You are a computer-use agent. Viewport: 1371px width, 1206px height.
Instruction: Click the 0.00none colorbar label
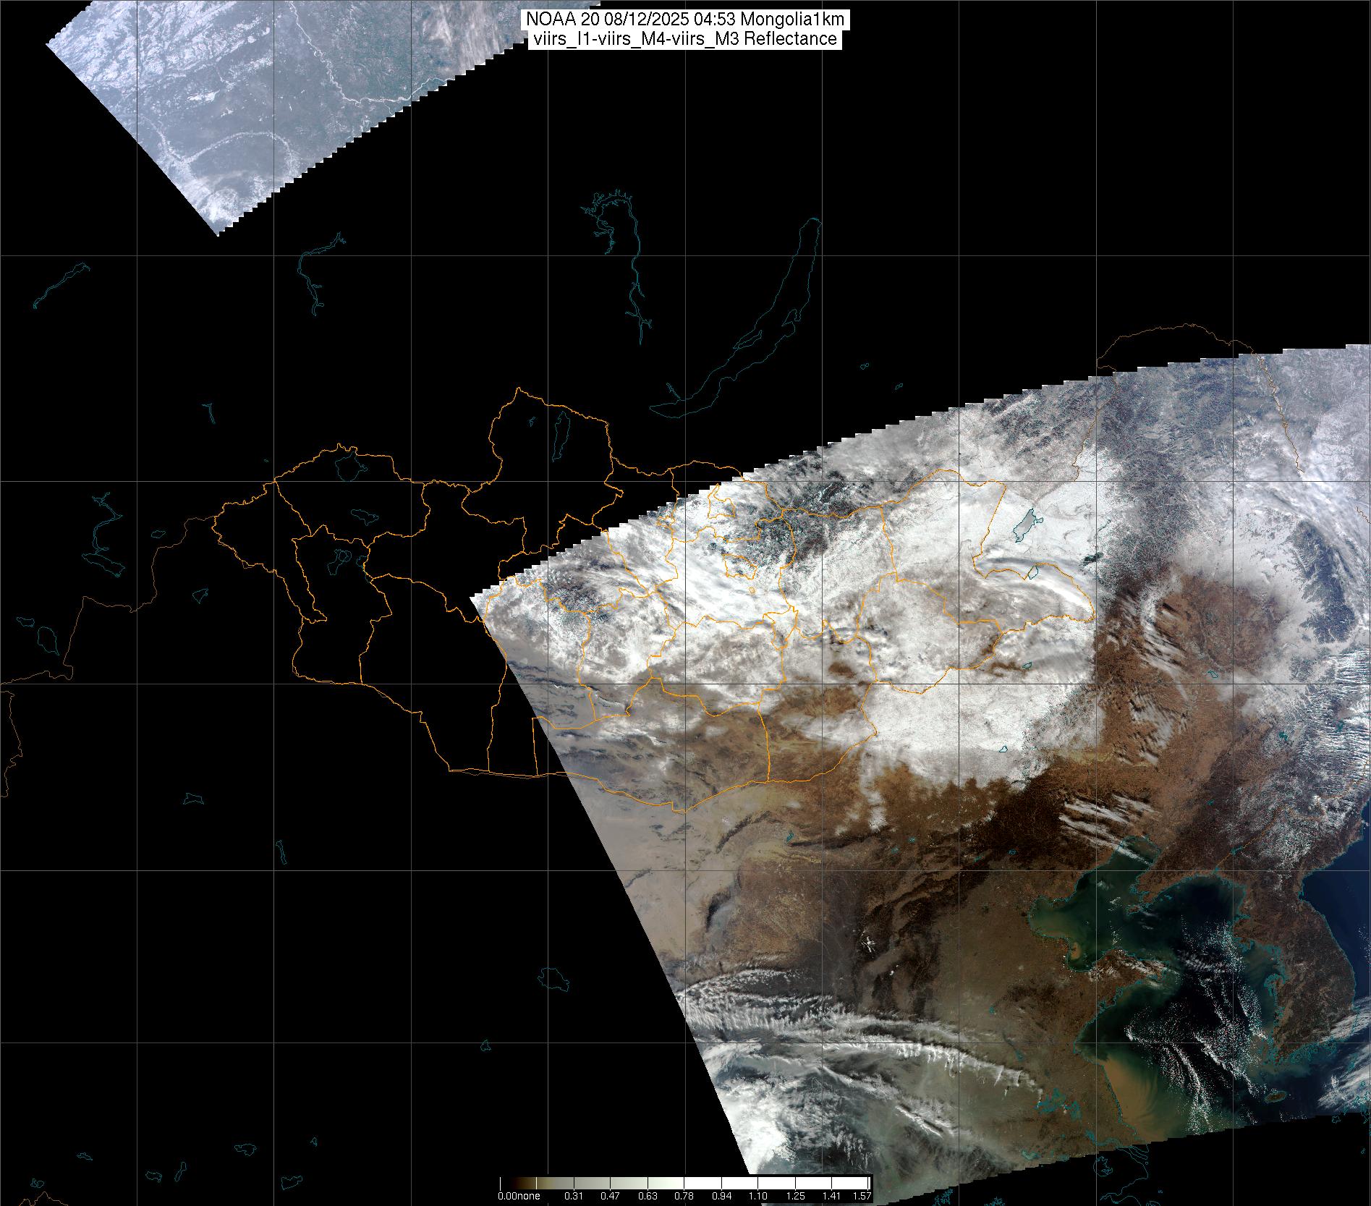519,1196
